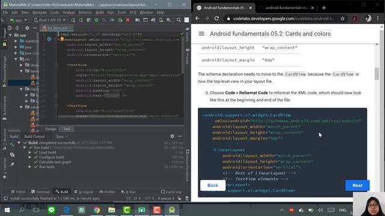This screenshot has width=385, height=216.
Task: Open the Logcat tool window tab
Action: [84, 192]
